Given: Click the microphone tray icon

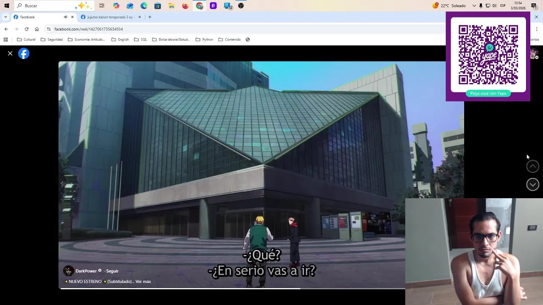Looking at the screenshot, I should coord(481,6).
